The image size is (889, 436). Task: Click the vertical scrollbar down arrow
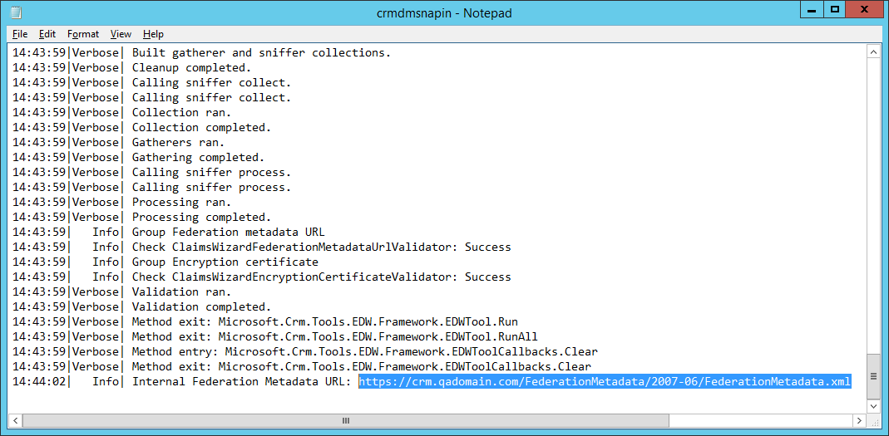[873, 406]
